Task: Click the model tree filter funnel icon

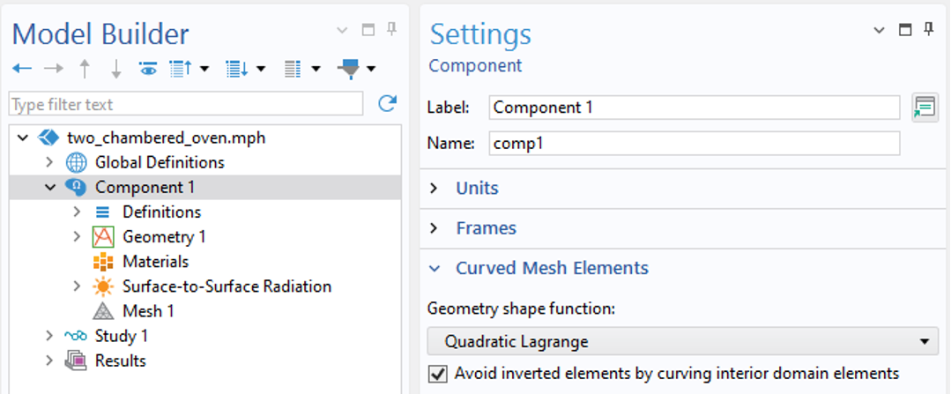Action: tap(348, 69)
